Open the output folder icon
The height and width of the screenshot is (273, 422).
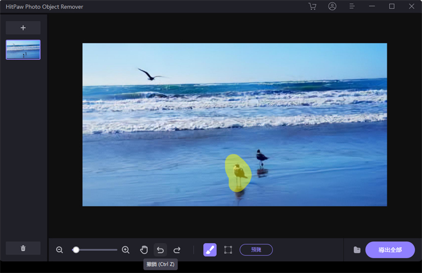pos(357,250)
